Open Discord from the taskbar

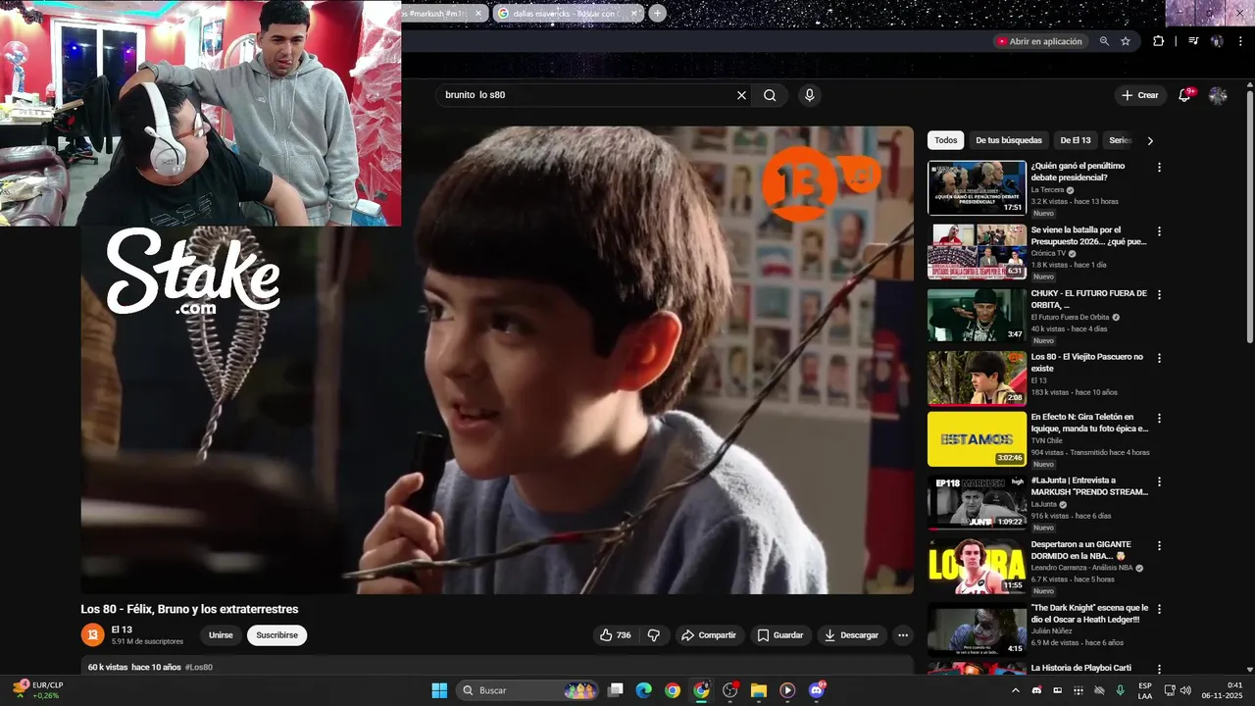(817, 690)
